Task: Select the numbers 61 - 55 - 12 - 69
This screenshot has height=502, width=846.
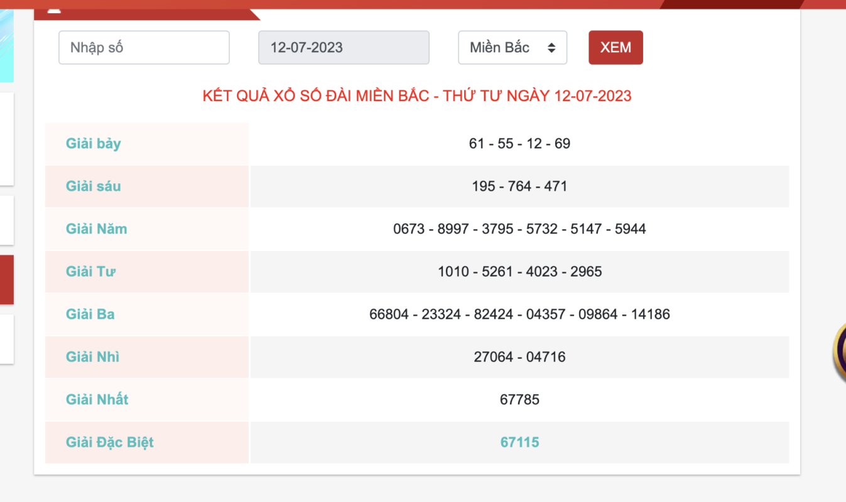Action: [519, 144]
